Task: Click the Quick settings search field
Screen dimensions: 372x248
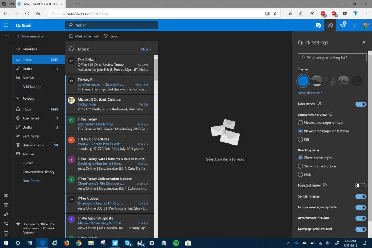Action: [332, 57]
